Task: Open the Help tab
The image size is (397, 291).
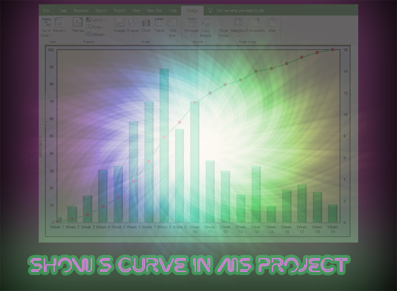Action: (173, 10)
